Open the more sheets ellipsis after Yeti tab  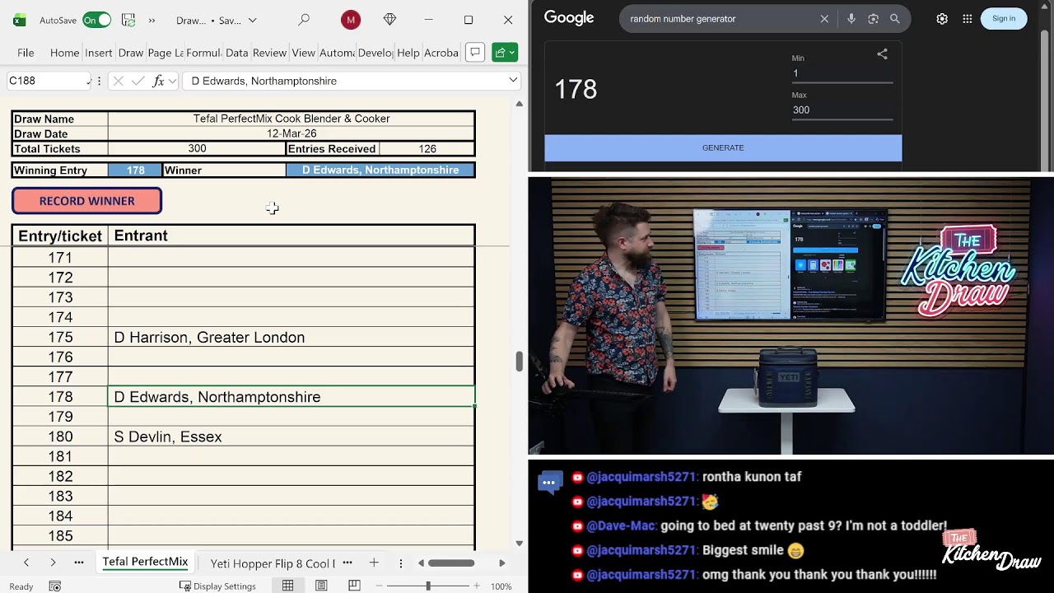347,563
